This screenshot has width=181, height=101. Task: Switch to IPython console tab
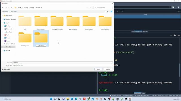pos(138,93)
